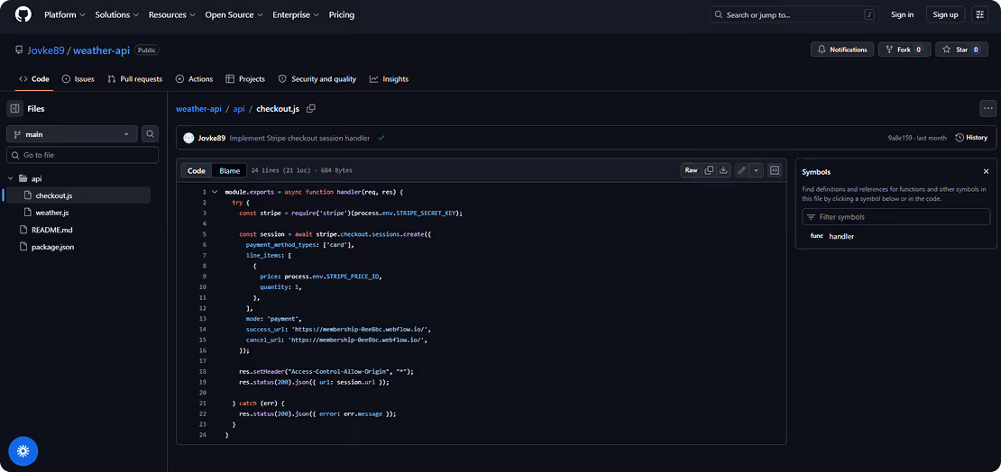Click the file search magnifier icon
This screenshot has height=472, width=1001.
pyautogui.click(x=150, y=134)
